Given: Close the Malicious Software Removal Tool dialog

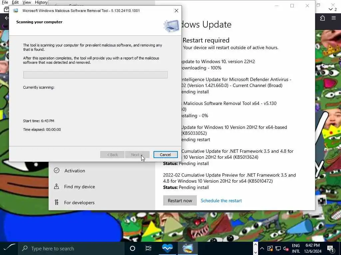Looking at the screenshot, I should pos(176,11).
